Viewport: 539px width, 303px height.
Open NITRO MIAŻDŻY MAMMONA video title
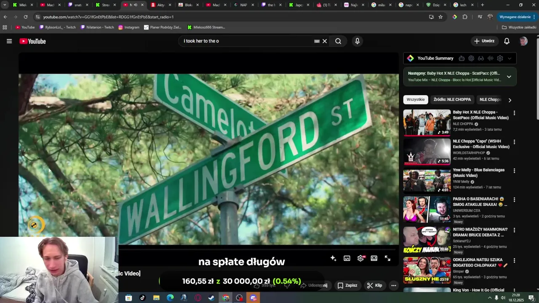pos(480,232)
